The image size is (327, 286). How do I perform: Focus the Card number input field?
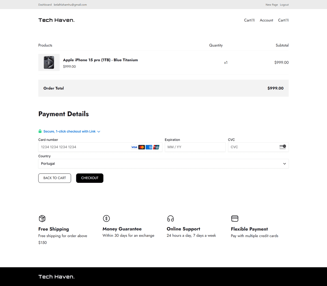click(100, 147)
